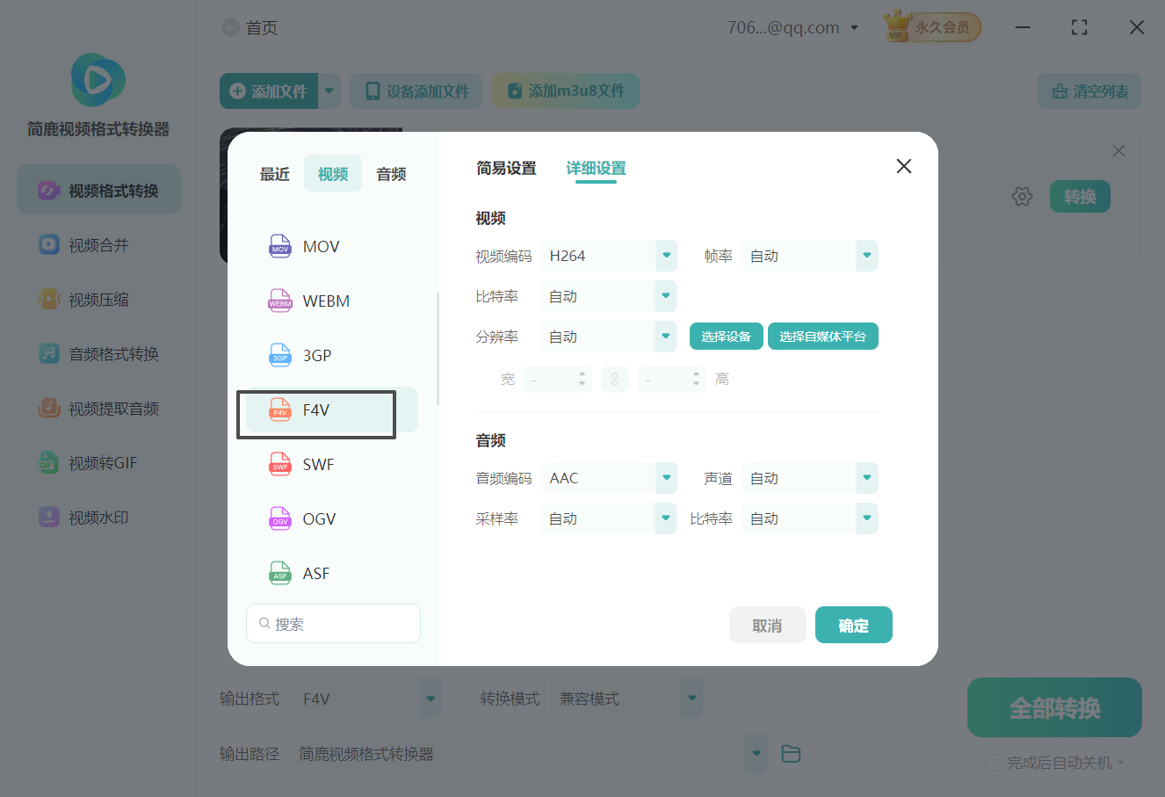Open the 音频格式转换 tool
1165x797 pixels.
click(x=98, y=353)
